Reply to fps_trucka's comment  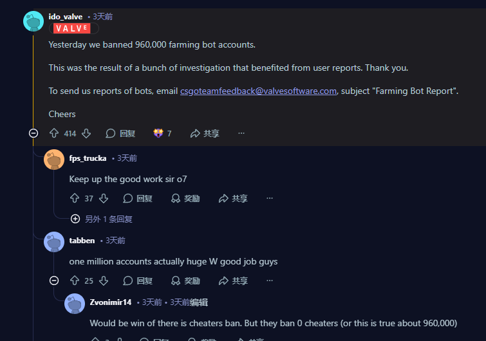click(138, 198)
